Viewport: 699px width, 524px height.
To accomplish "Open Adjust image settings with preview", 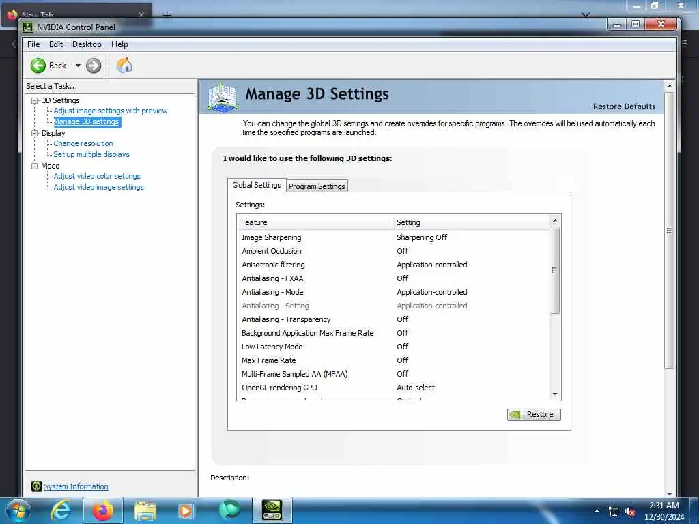I will pyautogui.click(x=111, y=111).
